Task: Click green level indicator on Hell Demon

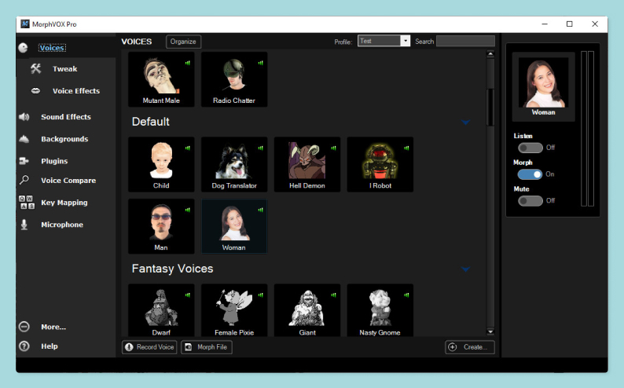Action: (333, 148)
